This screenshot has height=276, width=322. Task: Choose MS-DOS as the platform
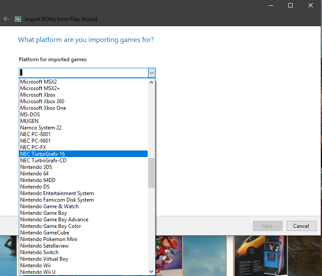[83, 115]
